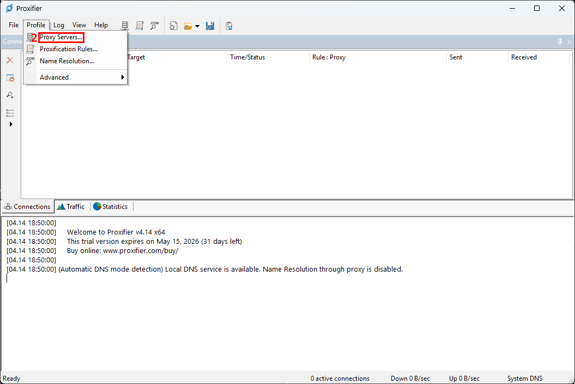
Task: Click the Proxification Rules toolbar icon
Action: point(140,25)
